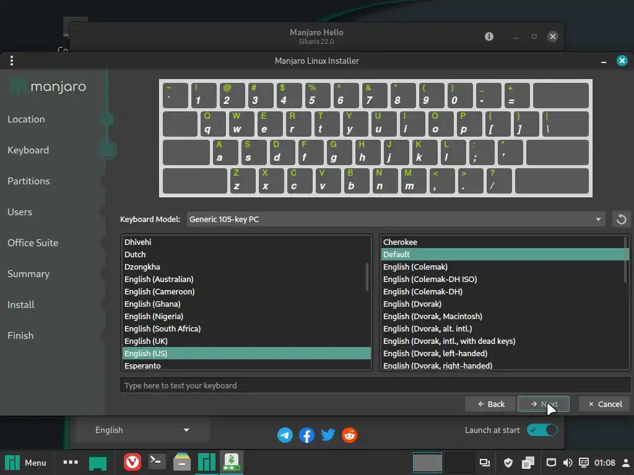634x475 pixels.
Task: Go to the Location step
Action: click(26, 119)
